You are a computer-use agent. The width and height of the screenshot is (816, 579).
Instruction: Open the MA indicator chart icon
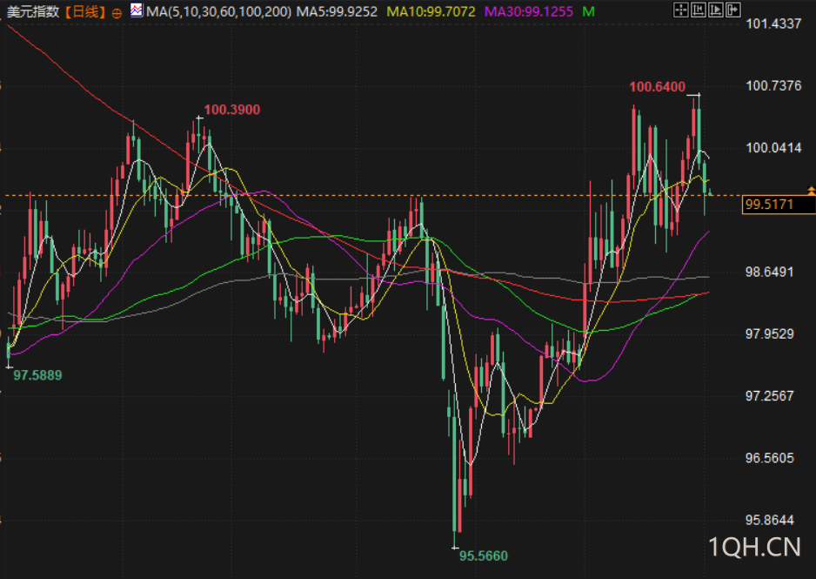137,10
